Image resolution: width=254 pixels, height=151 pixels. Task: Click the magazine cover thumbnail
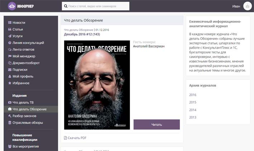tap(97, 85)
